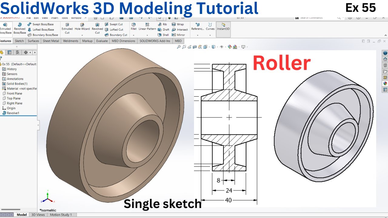This screenshot has width=388, height=218.
Task: Select Right Plane in the feature tree
Action: click(12, 103)
